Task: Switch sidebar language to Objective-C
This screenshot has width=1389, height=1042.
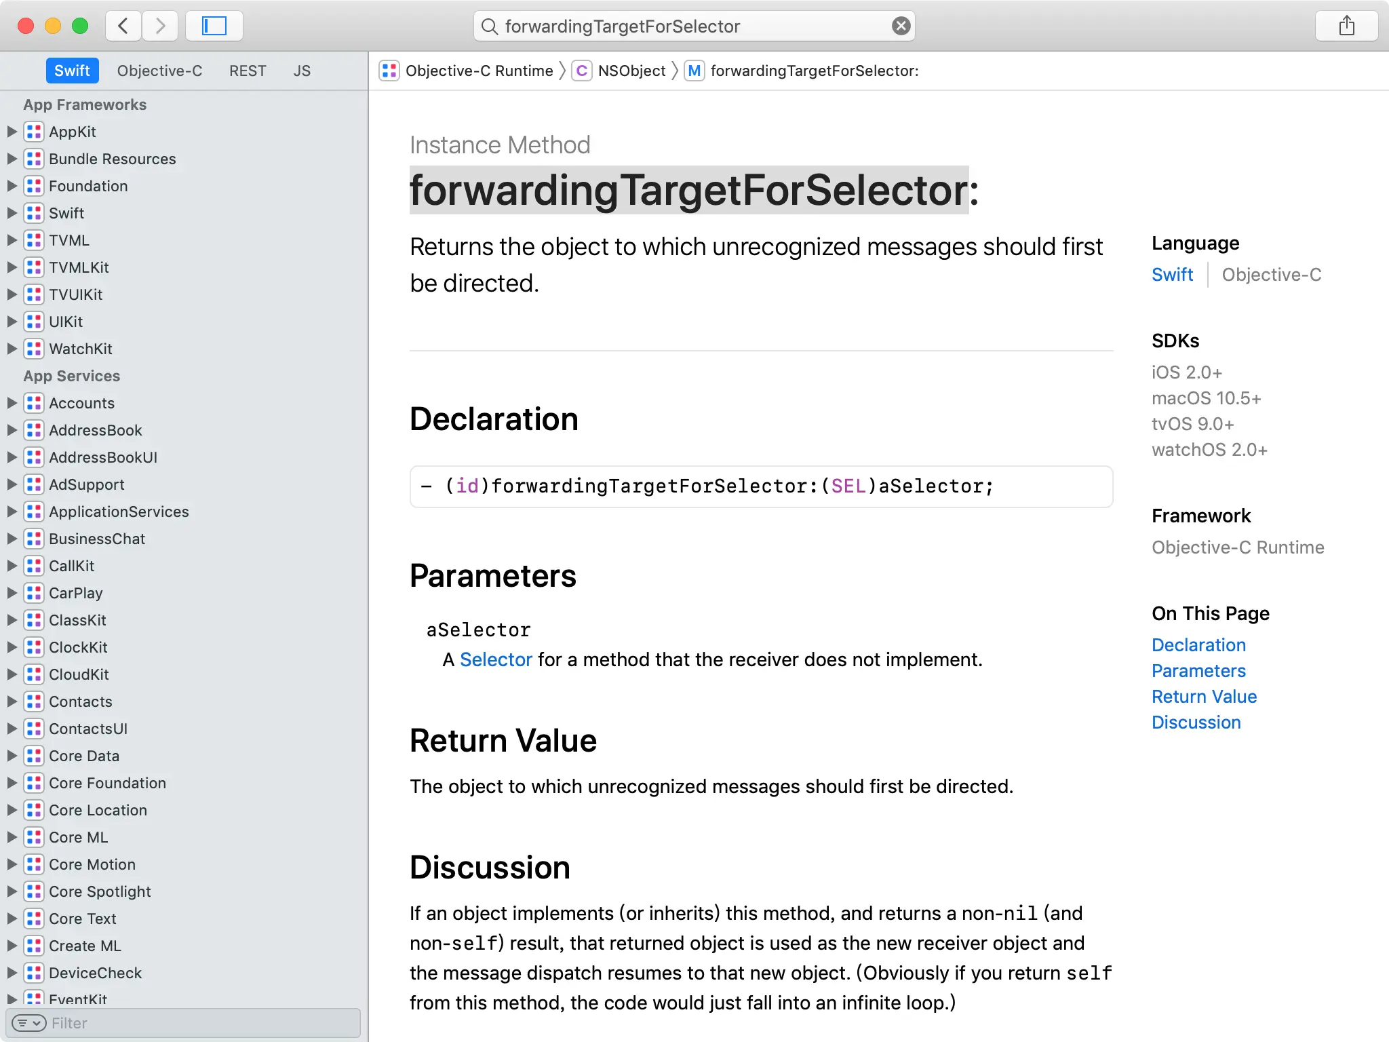Action: coord(159,71)
